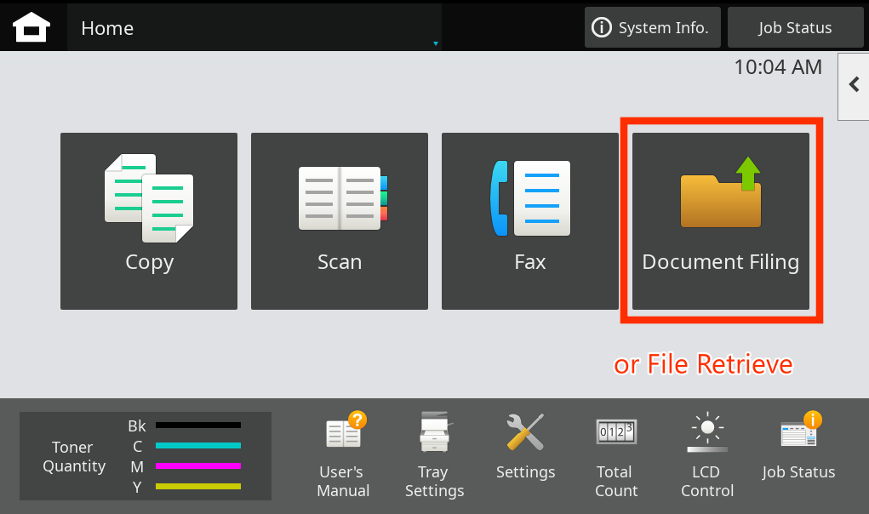
Task: Check the black toner level bar
Action: pyautogui.click(x=198, y=425)
